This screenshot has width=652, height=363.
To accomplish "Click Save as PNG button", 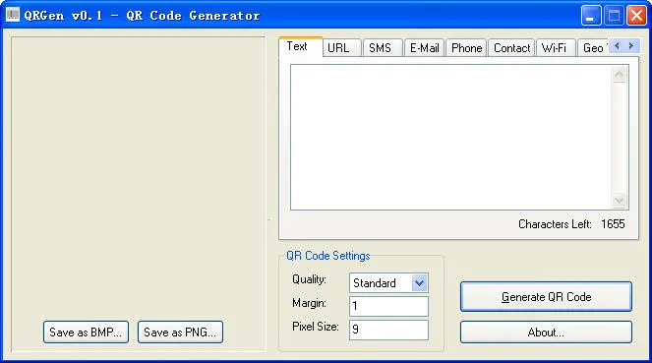I will pyautogui.click(x=180, y=333).
